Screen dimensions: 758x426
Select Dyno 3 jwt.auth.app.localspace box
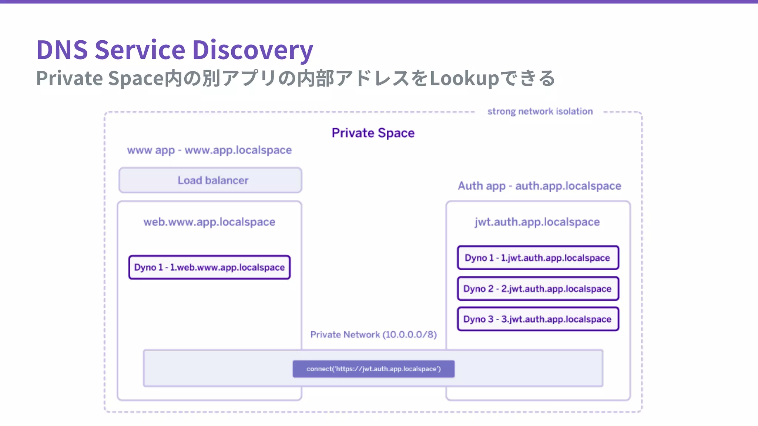[538, 319]
